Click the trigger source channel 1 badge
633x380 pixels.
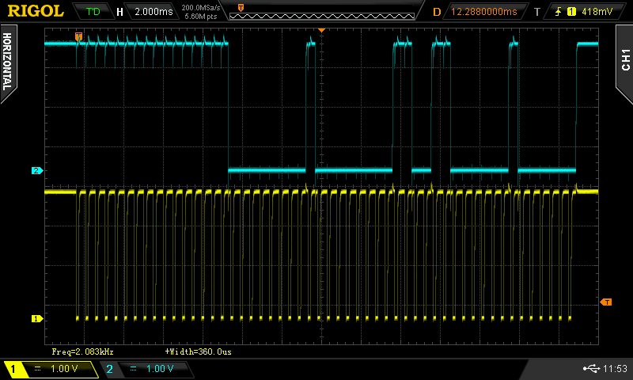tap(571, 12)
